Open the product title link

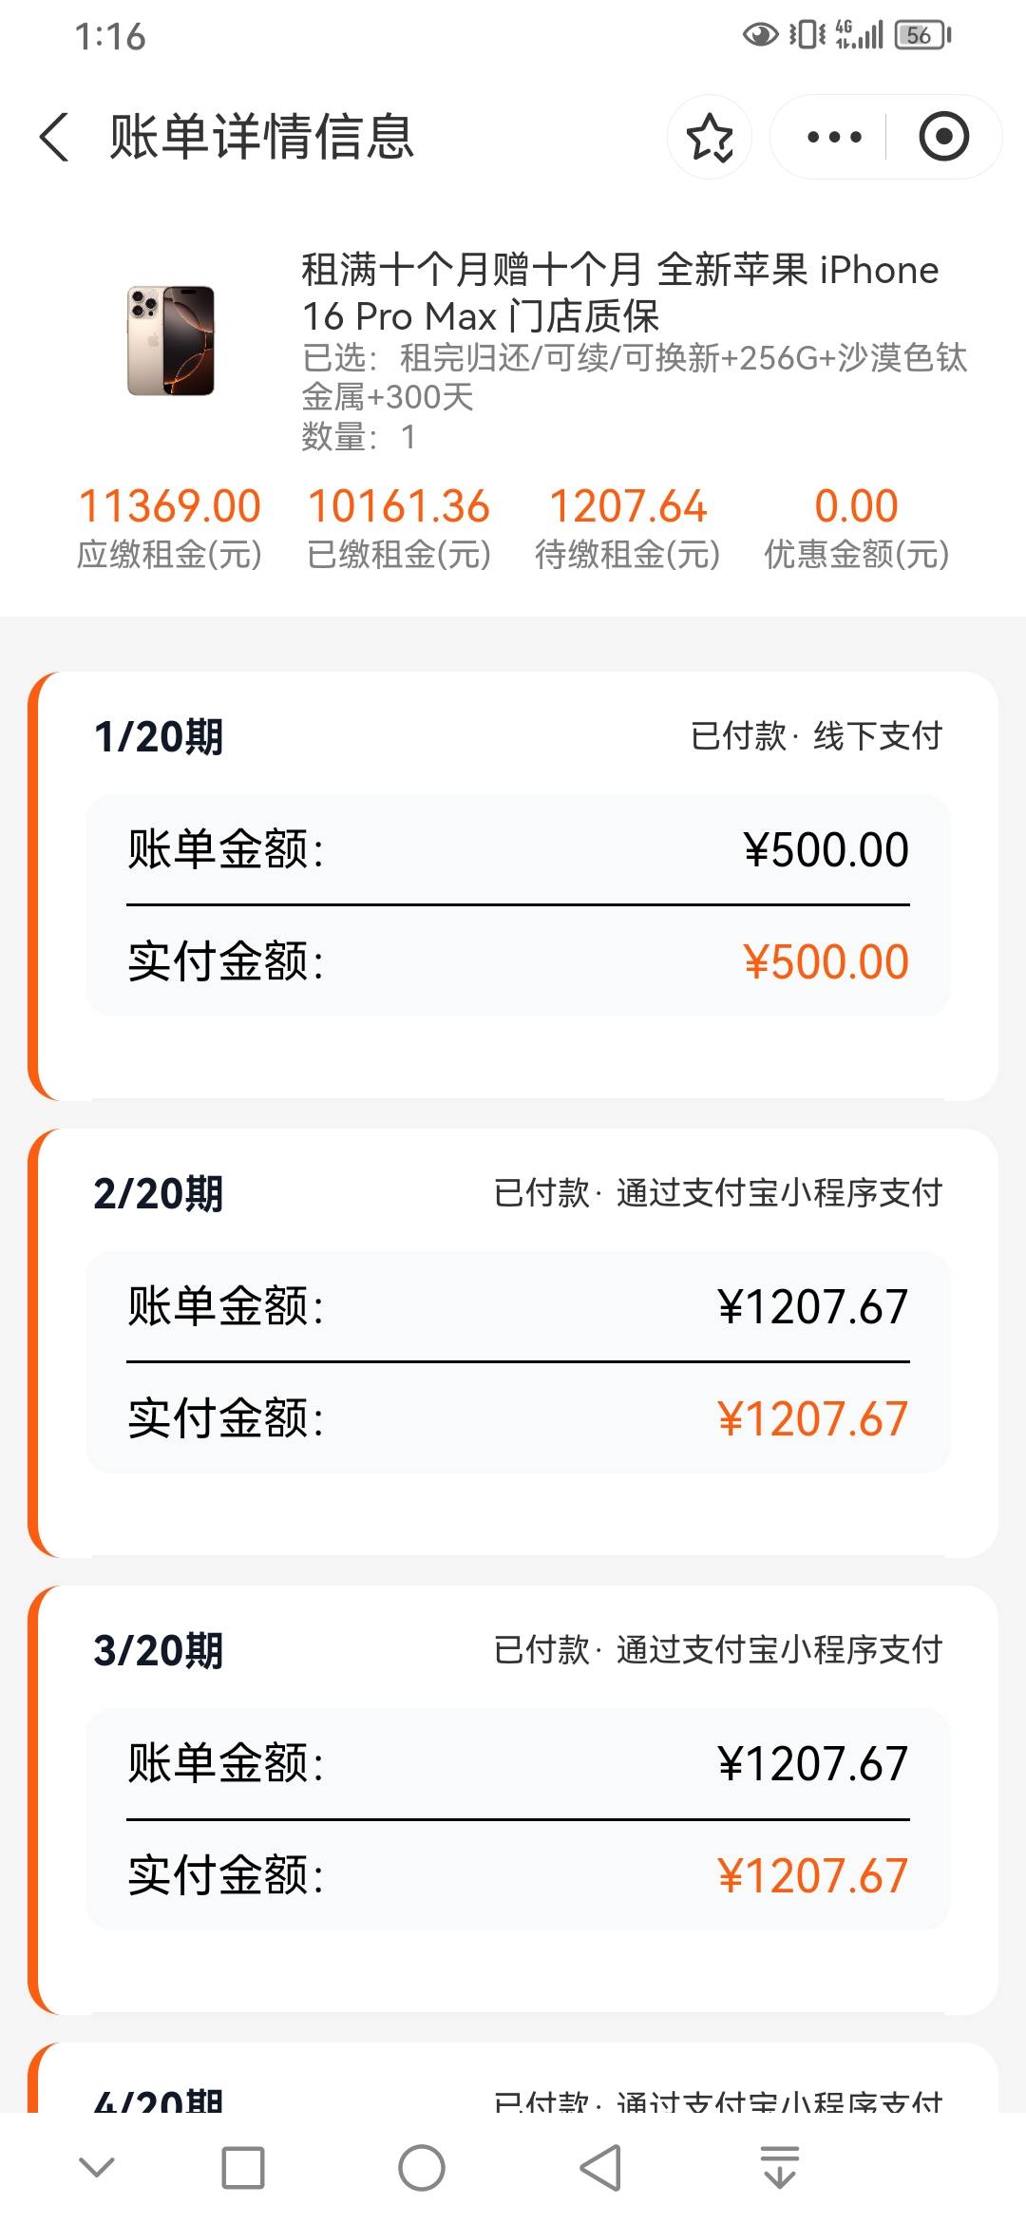coord(619,292)
